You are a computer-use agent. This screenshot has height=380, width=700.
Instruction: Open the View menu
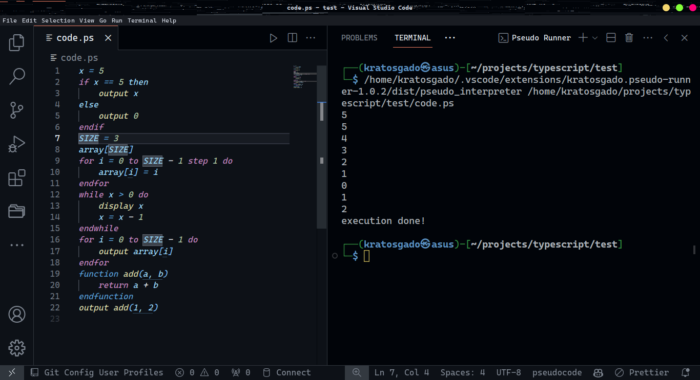coord(87,20)
